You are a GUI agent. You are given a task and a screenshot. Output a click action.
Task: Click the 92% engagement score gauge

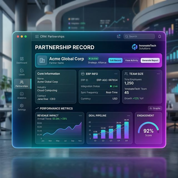[148, 129]
